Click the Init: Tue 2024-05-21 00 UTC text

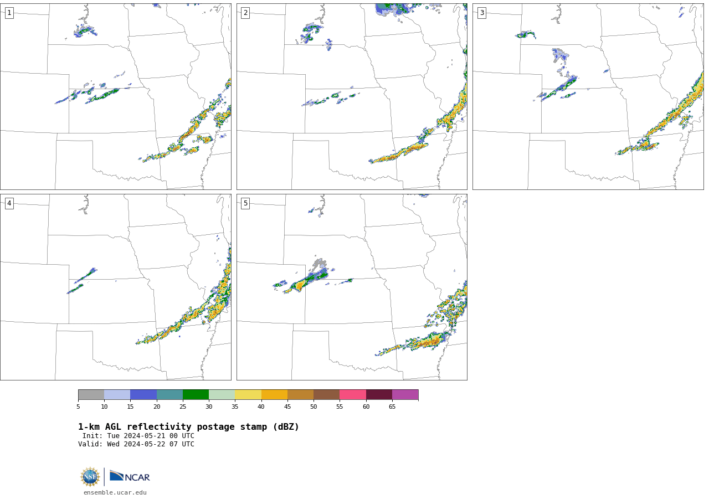138,436
